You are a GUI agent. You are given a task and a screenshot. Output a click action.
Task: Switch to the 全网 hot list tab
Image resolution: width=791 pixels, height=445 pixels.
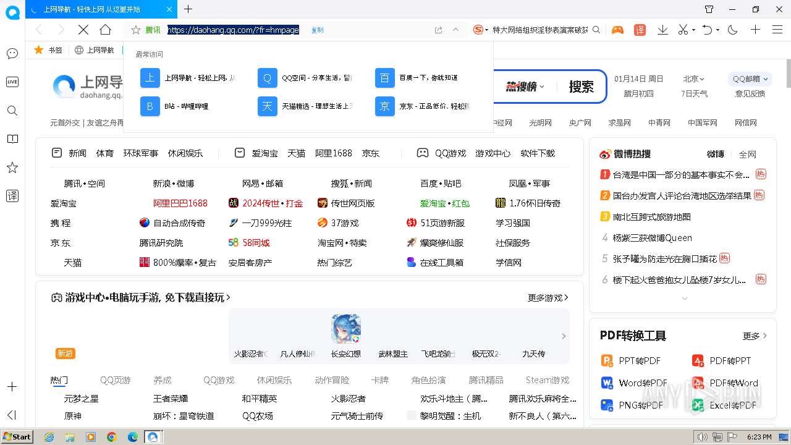pos(748,154)
